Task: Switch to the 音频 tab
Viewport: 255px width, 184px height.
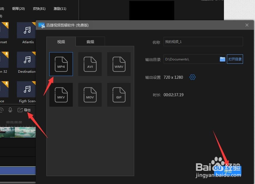Action: tap(90, 42)
